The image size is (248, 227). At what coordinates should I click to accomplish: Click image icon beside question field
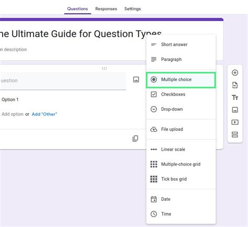click(x=136, y=80)
